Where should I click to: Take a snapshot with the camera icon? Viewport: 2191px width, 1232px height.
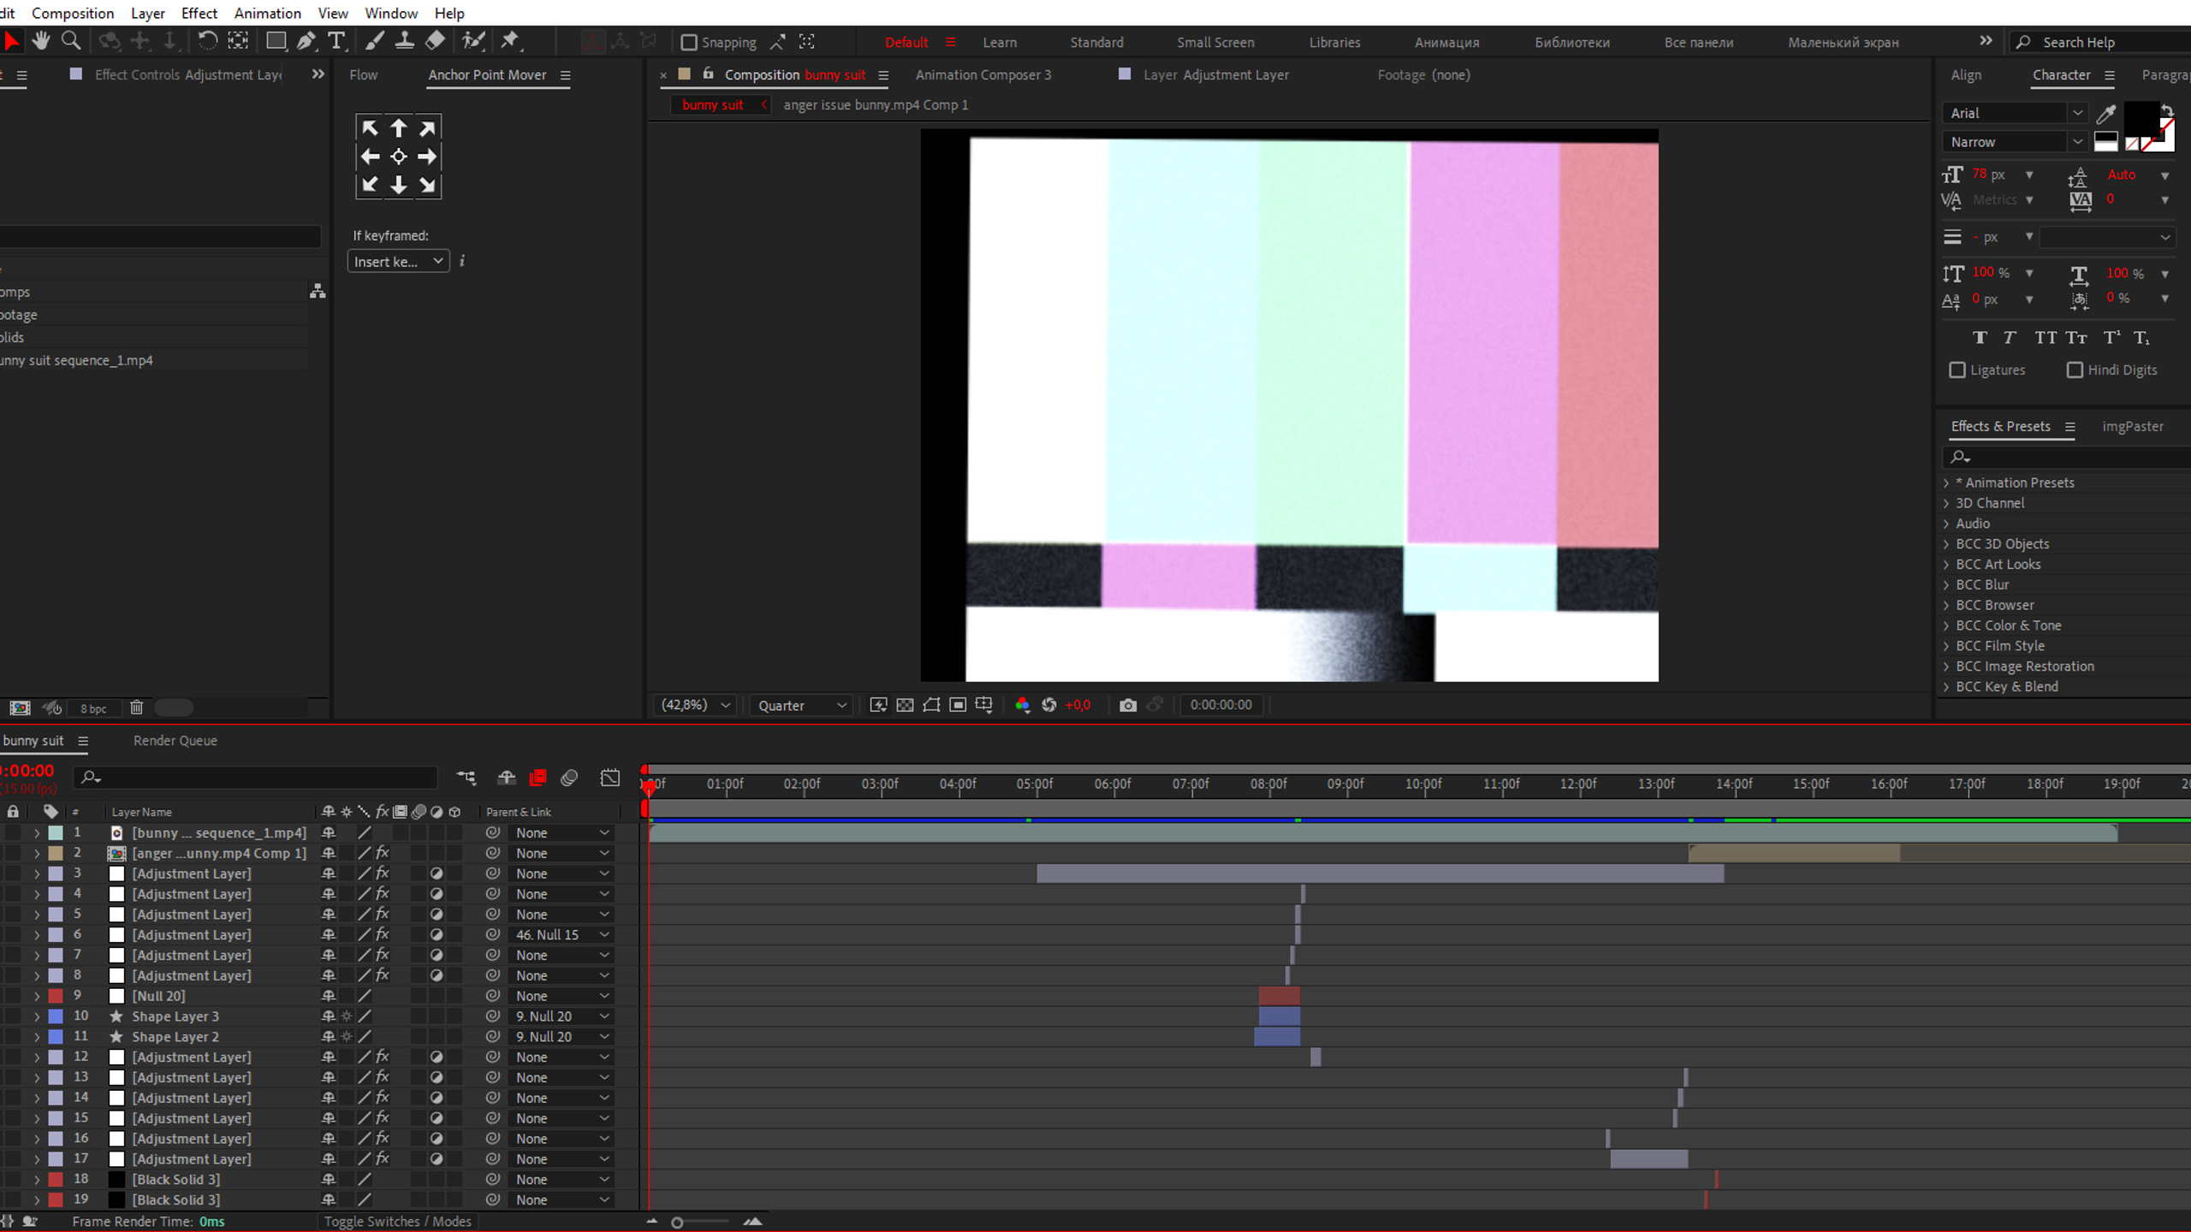click(1128, 705)
